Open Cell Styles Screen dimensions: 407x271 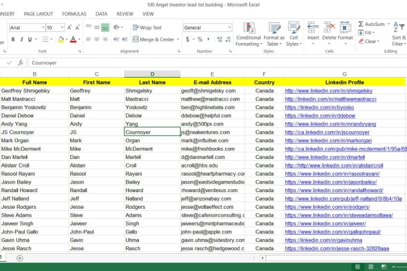[294, 34]
